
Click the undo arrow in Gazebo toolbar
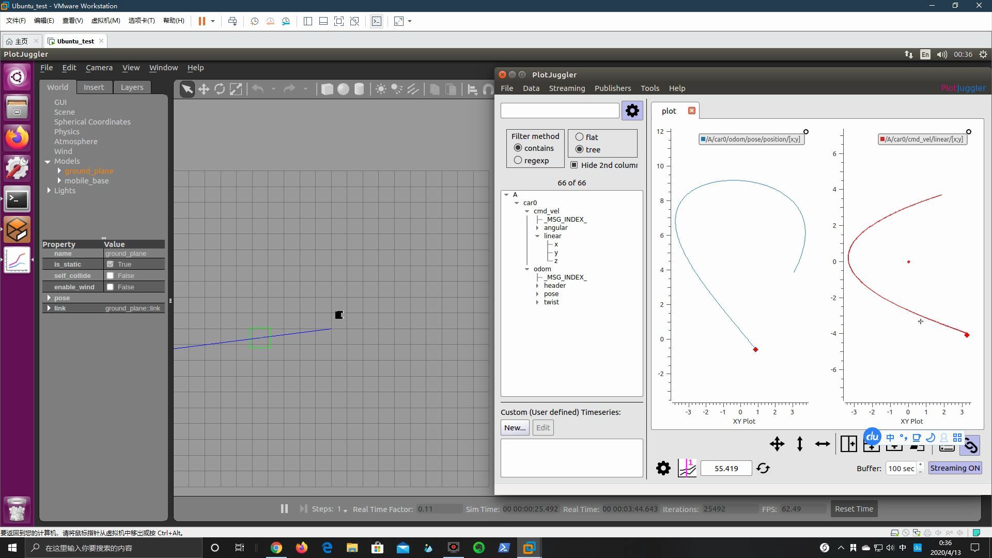pos(258,89)
